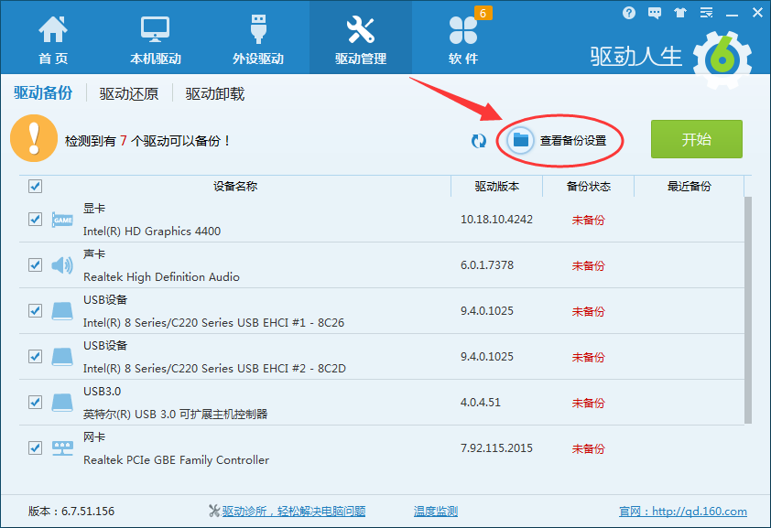This screenshot has width=771, height=528.
Task: Select the 驱动管理 tab
Action: tap(361, 39)
